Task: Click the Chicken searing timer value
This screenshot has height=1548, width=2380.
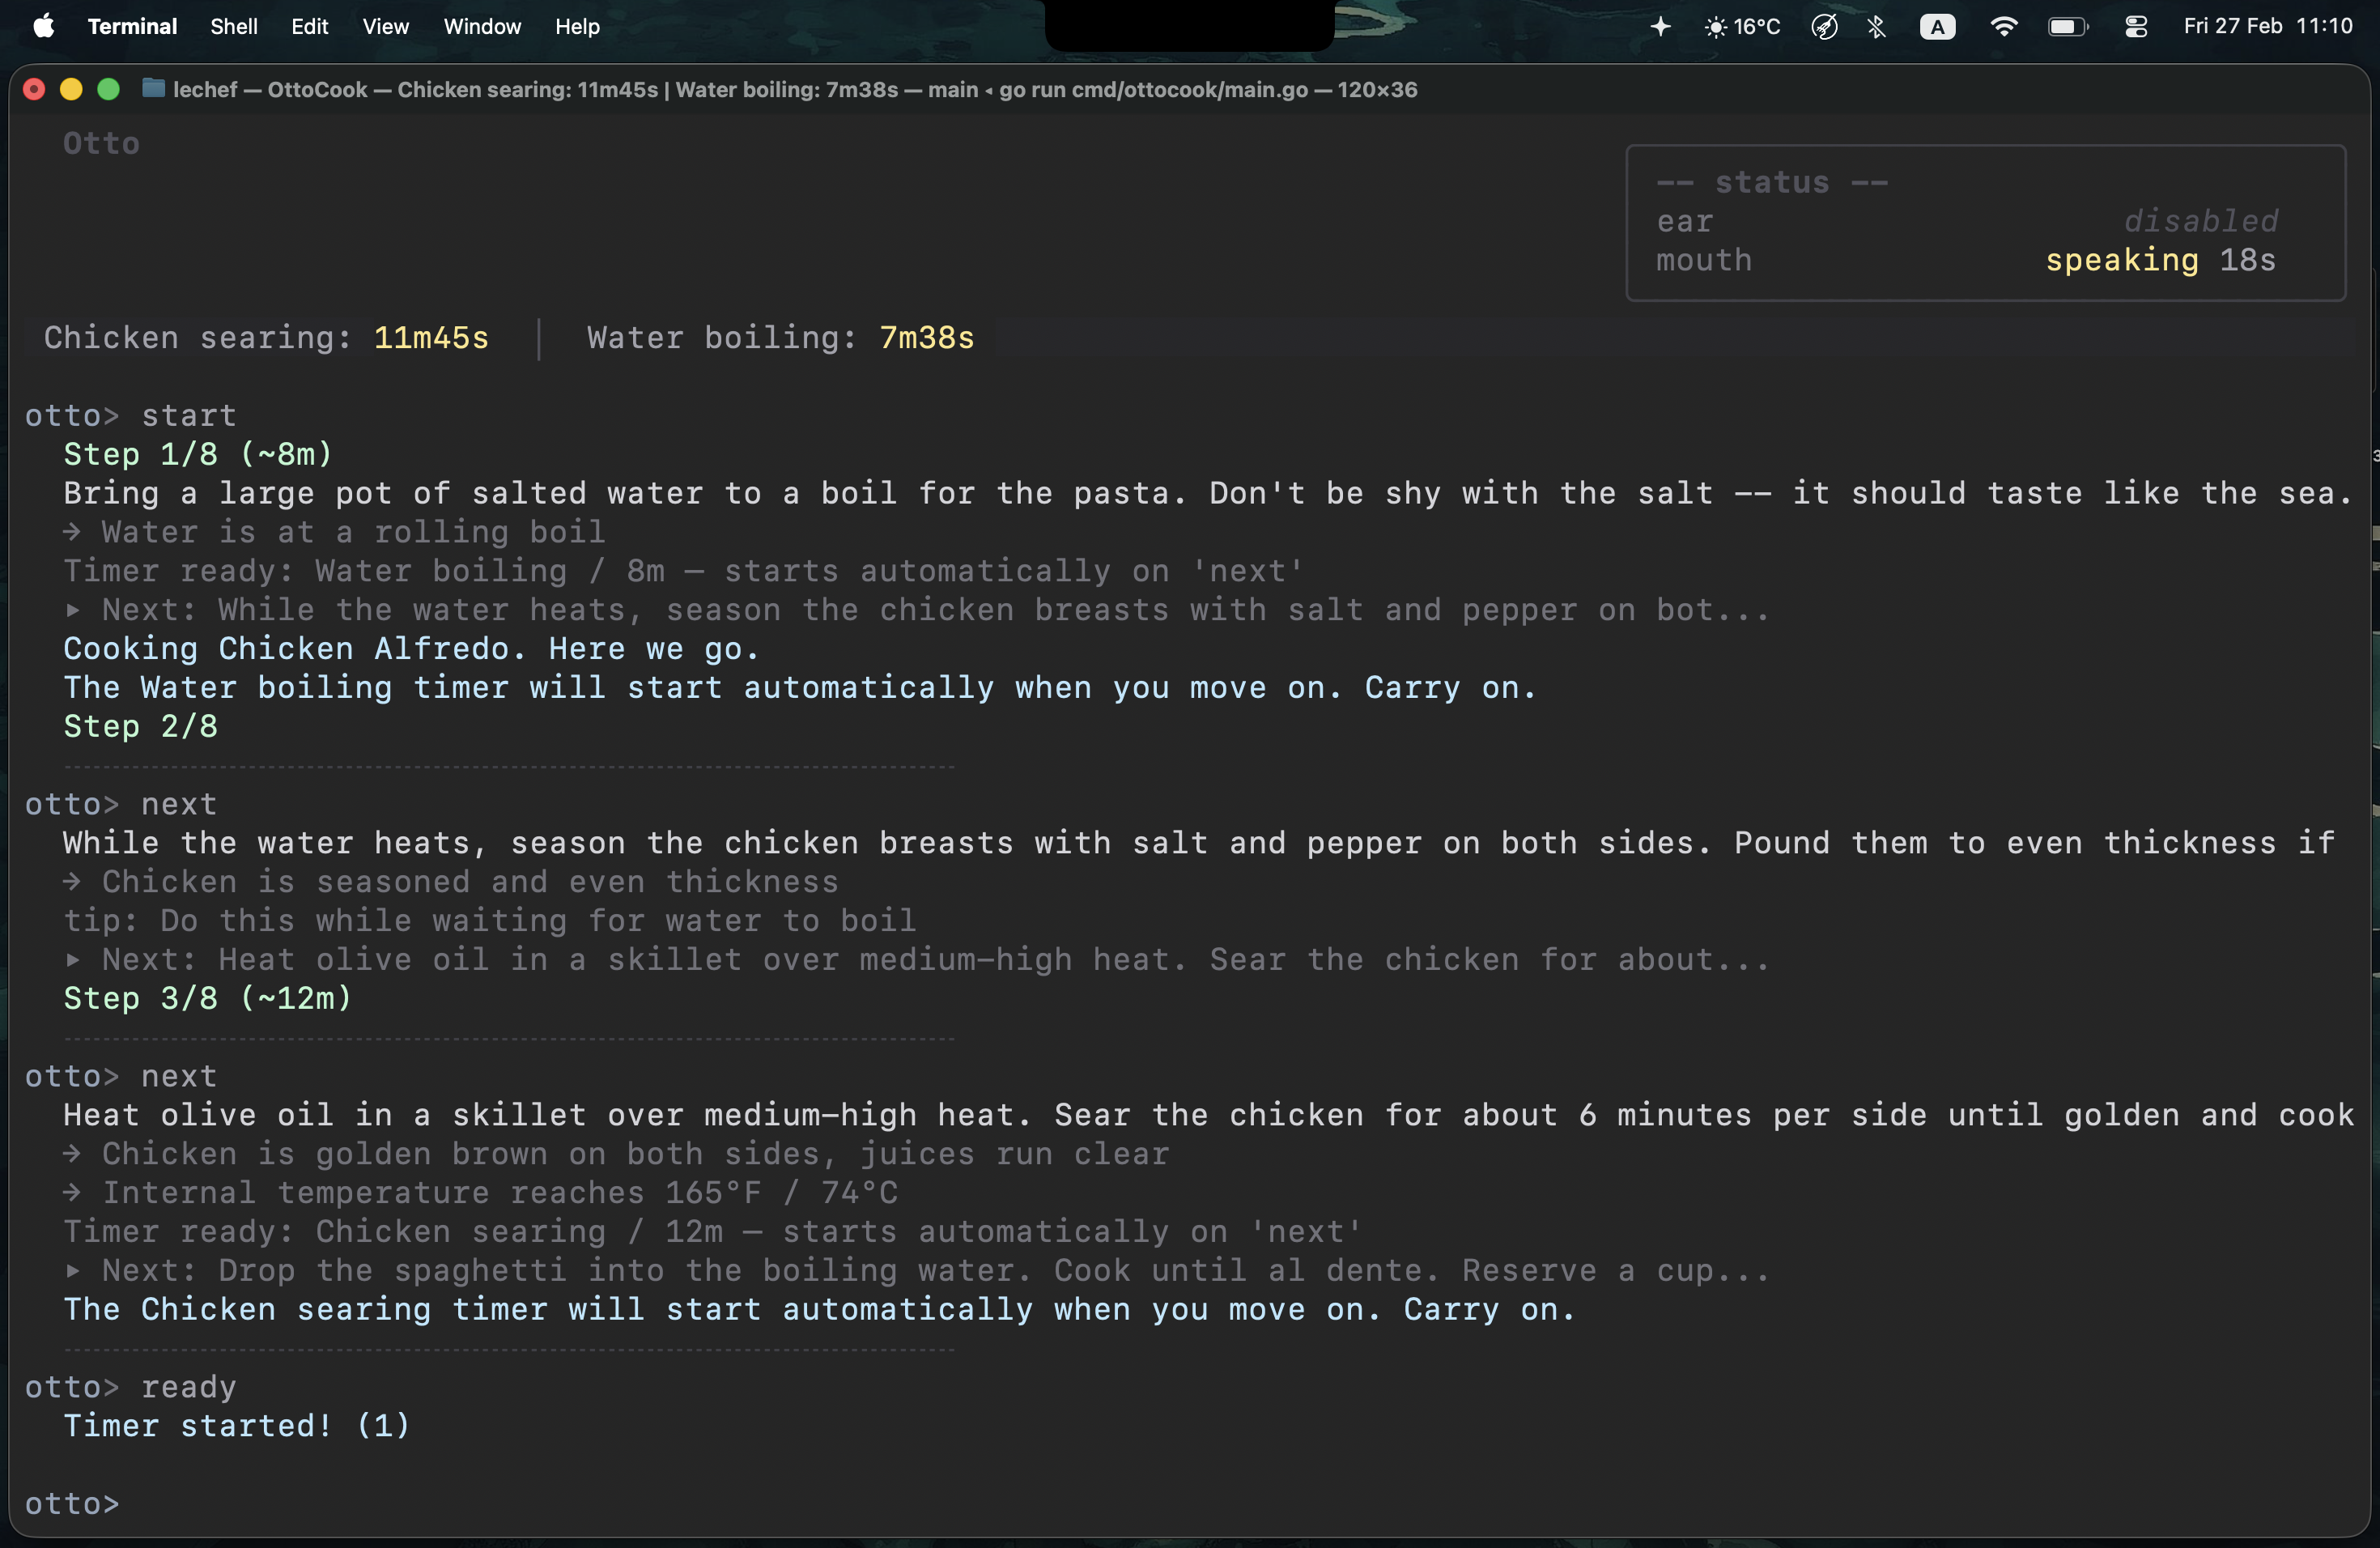Action: (x=431, y=338)
